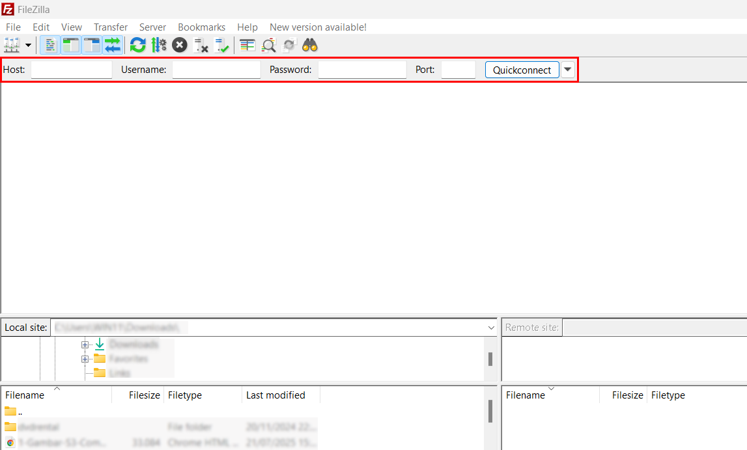Toggle message log display

coord(50,45)
